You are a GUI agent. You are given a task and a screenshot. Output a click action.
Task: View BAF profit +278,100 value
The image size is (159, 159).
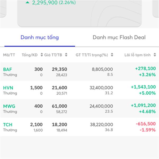(x=145, y=69)
